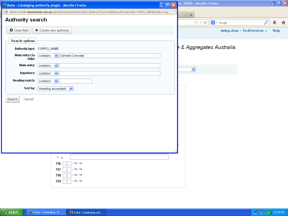Click the bookmark star in popup address bar
The width and height of the screenshot is (288, 216).
[173, 12]
